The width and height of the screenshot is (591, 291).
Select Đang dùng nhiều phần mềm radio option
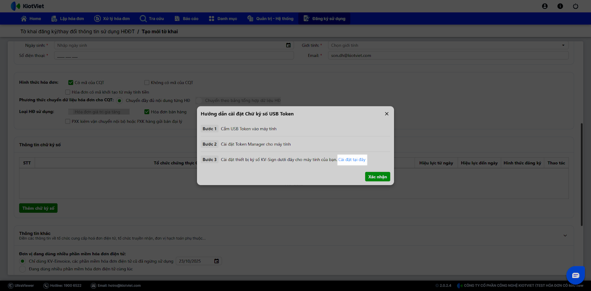(23, 269)
